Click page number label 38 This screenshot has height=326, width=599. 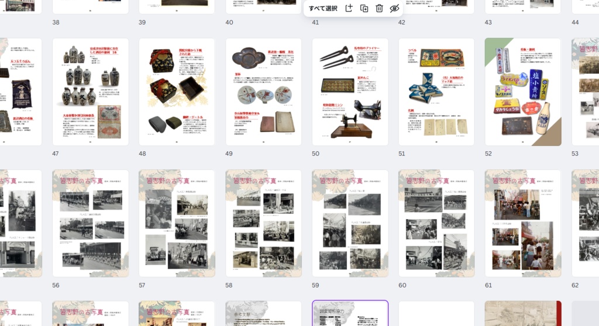(x=56, y=23)
